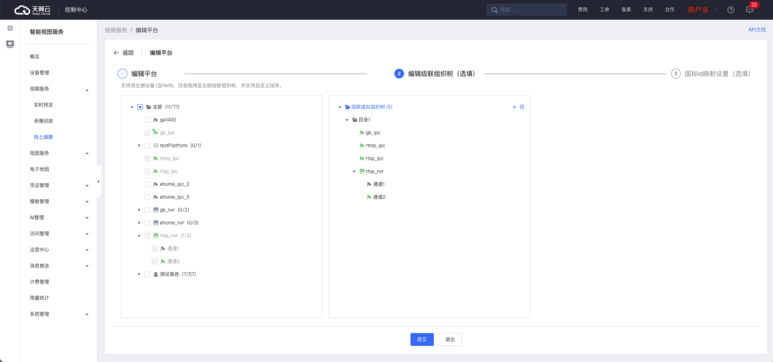Collapse the 目录1 folder in right tree

pos(347,120)
